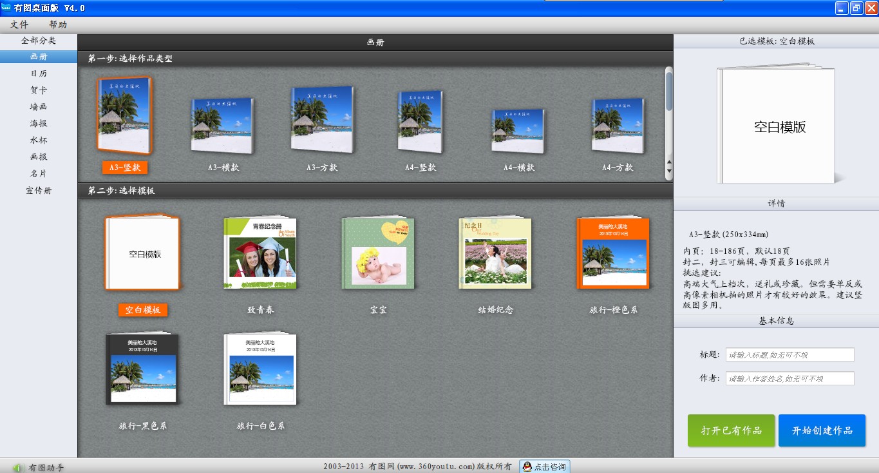Pick the A4-竖款 album type icon
This screenshot has width=879, height=473.
tap(421, 122)
